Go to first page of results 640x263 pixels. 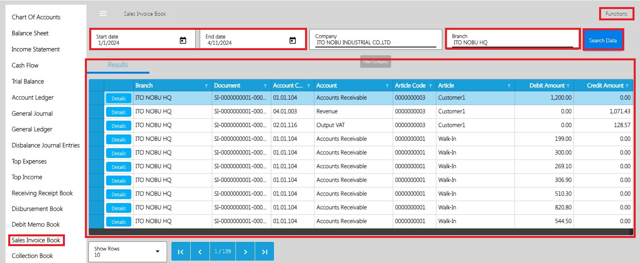click(181, 252)
